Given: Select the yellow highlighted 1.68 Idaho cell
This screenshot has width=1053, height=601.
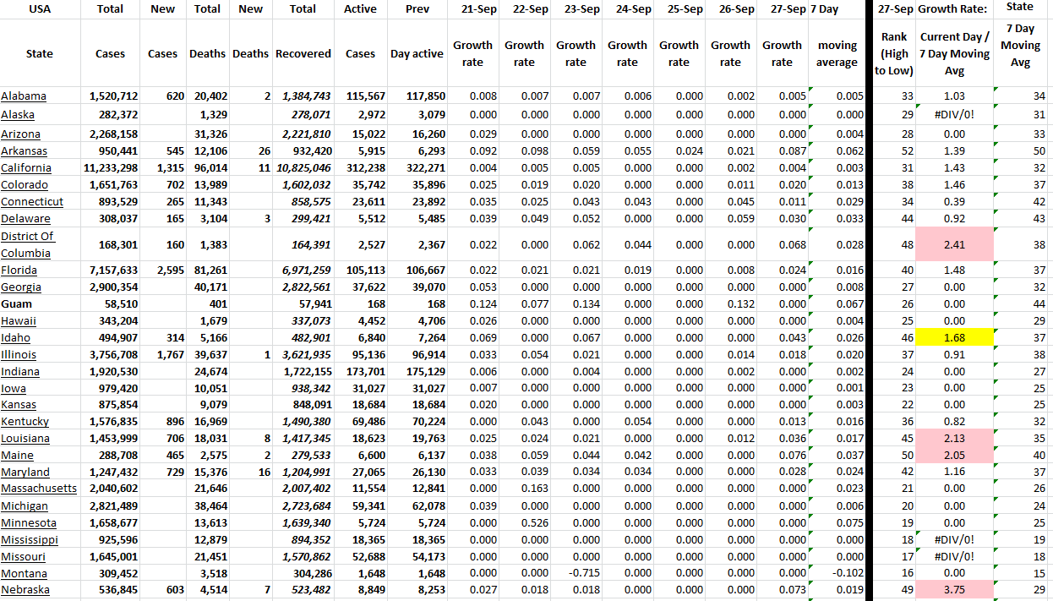Looking at the screenshot, I should (x=954, y=338).
